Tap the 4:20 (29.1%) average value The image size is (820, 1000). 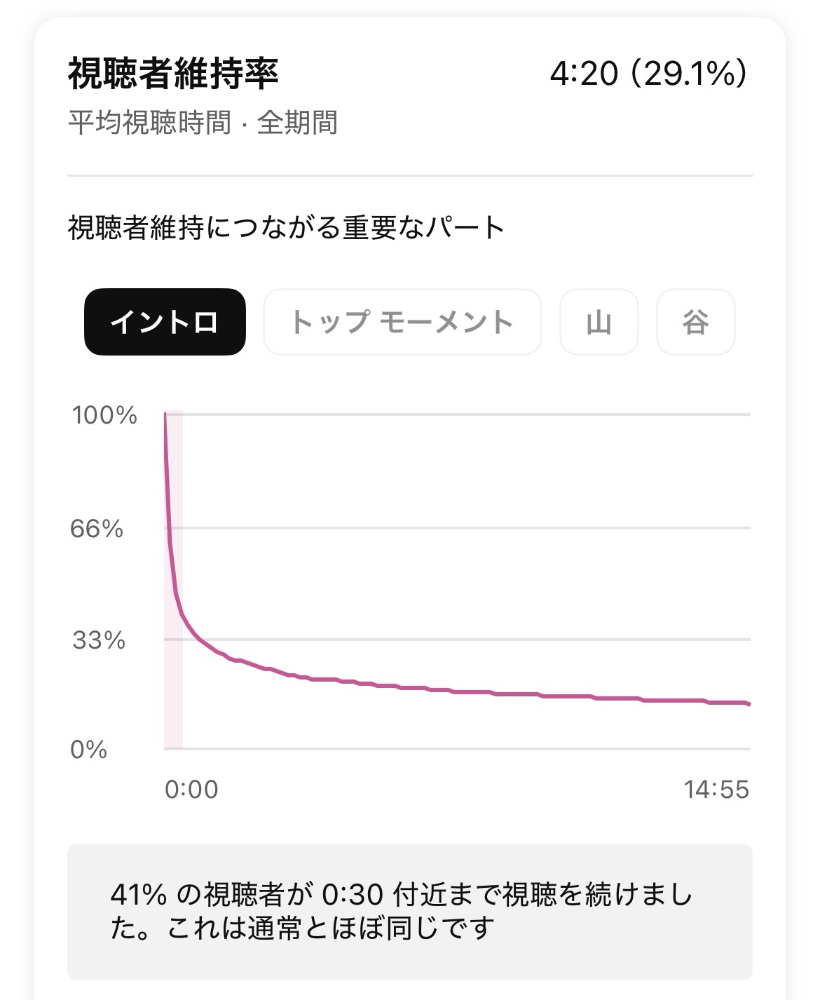(x=648, y=74)
